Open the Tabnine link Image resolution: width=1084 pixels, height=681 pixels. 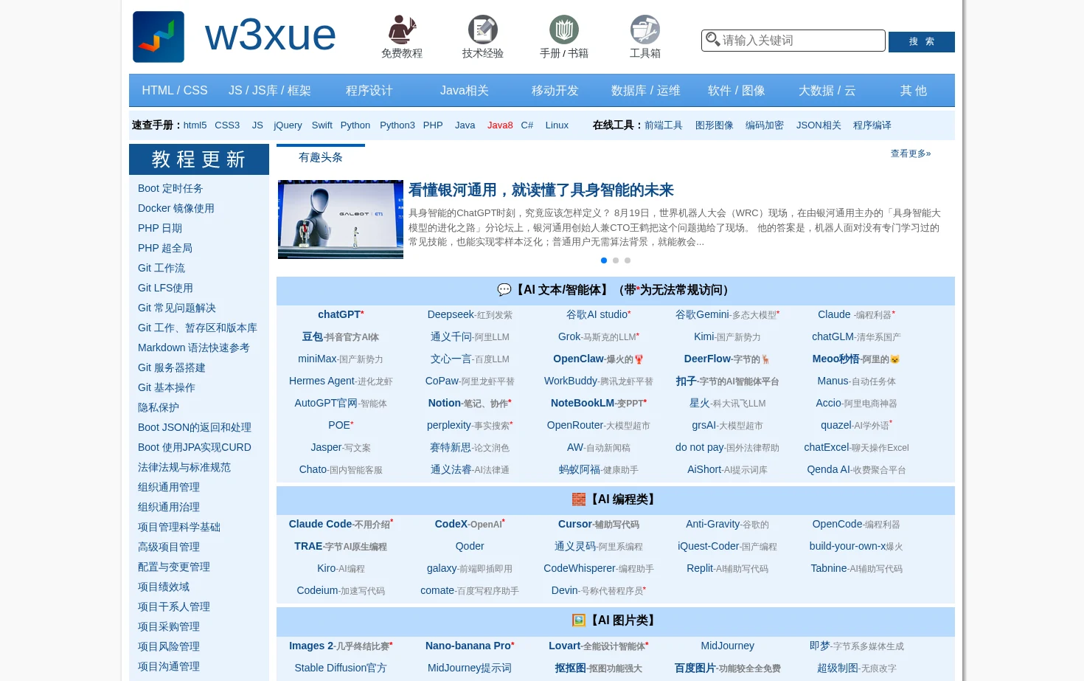(x=856, y=569)
